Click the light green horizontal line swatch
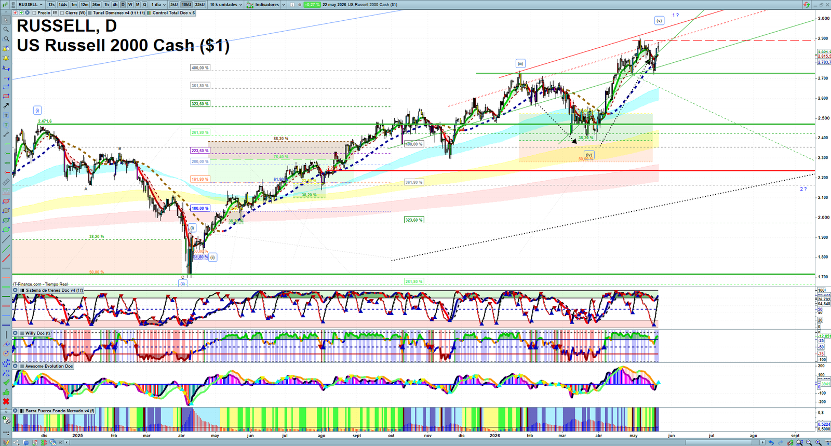This screenshot has width=831, height=446. click(6, 287)
